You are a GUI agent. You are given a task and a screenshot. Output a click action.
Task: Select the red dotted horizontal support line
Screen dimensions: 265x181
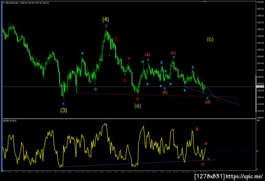158,95
